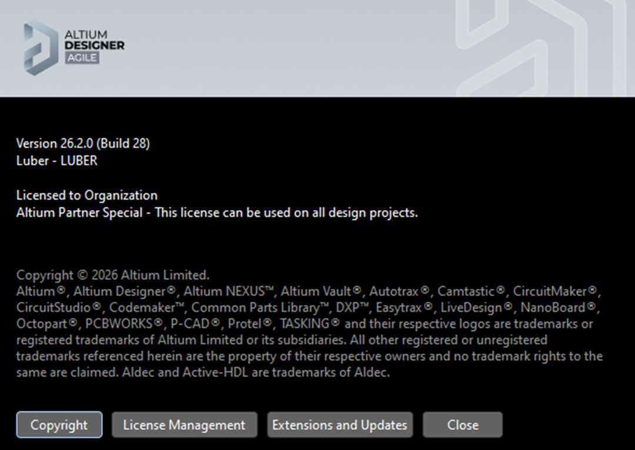635x450 pixels.
Task: Open Extensions and Updates
Action: 339,425
